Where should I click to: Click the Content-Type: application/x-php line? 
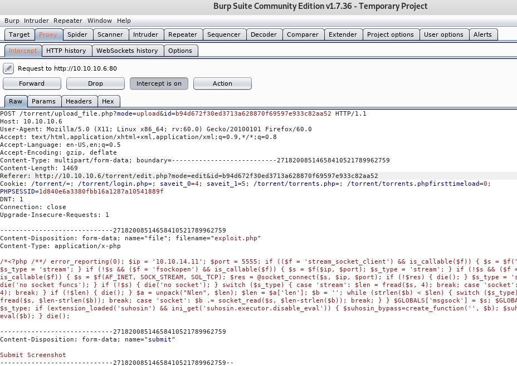60,246
